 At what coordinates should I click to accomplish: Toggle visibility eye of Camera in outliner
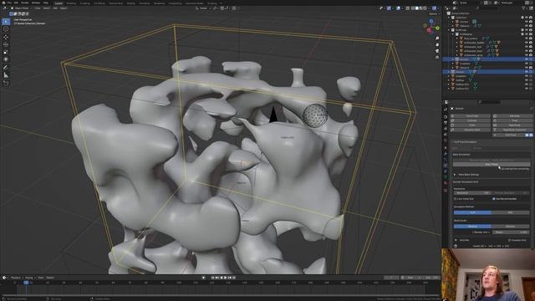pyautogui.click(x=527, y=22)
